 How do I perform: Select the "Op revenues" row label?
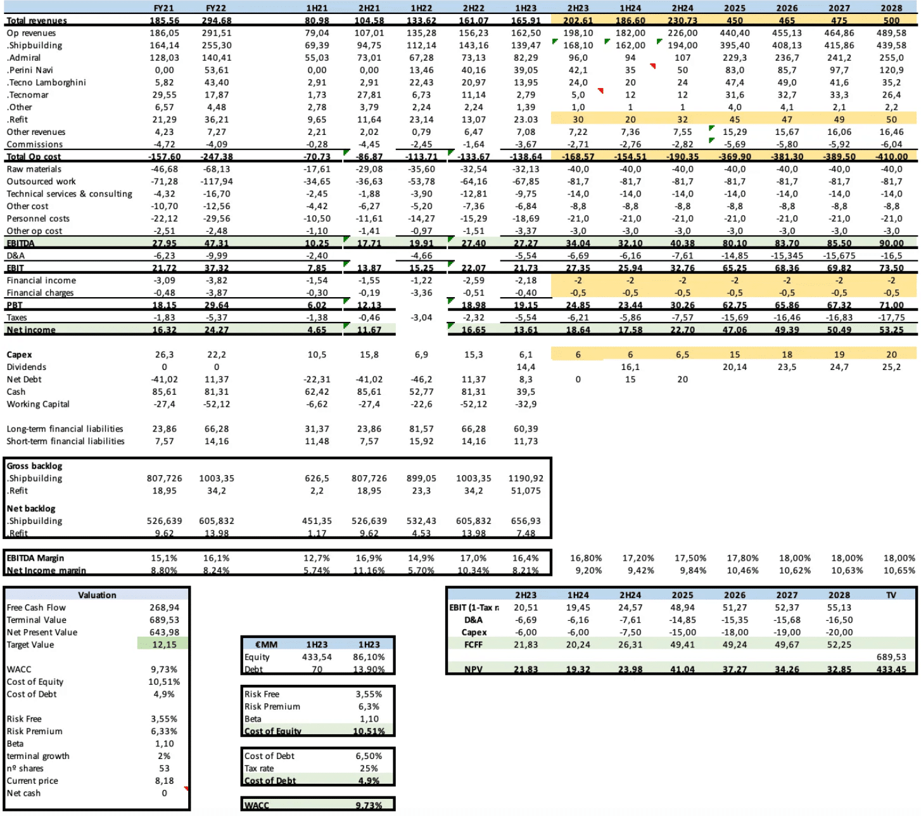[31, 33]
